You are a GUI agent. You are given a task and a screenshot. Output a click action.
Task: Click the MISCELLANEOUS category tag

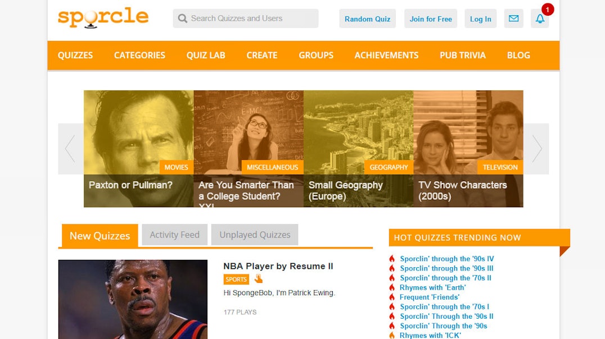(x=272, y=167)
